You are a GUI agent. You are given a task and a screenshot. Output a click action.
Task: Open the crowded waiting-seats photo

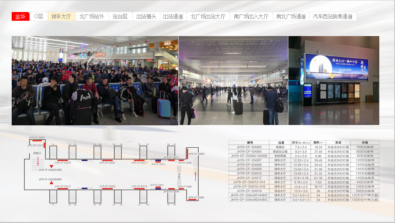[x=95, y=81]
